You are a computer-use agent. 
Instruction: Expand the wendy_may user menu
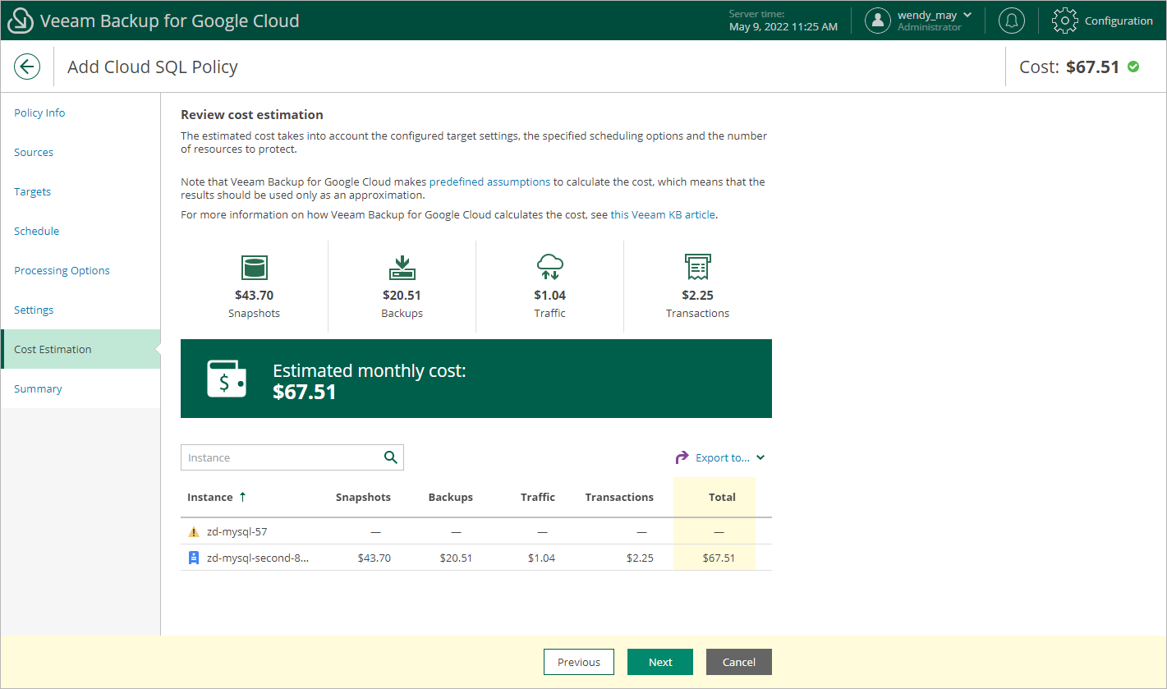967,15
